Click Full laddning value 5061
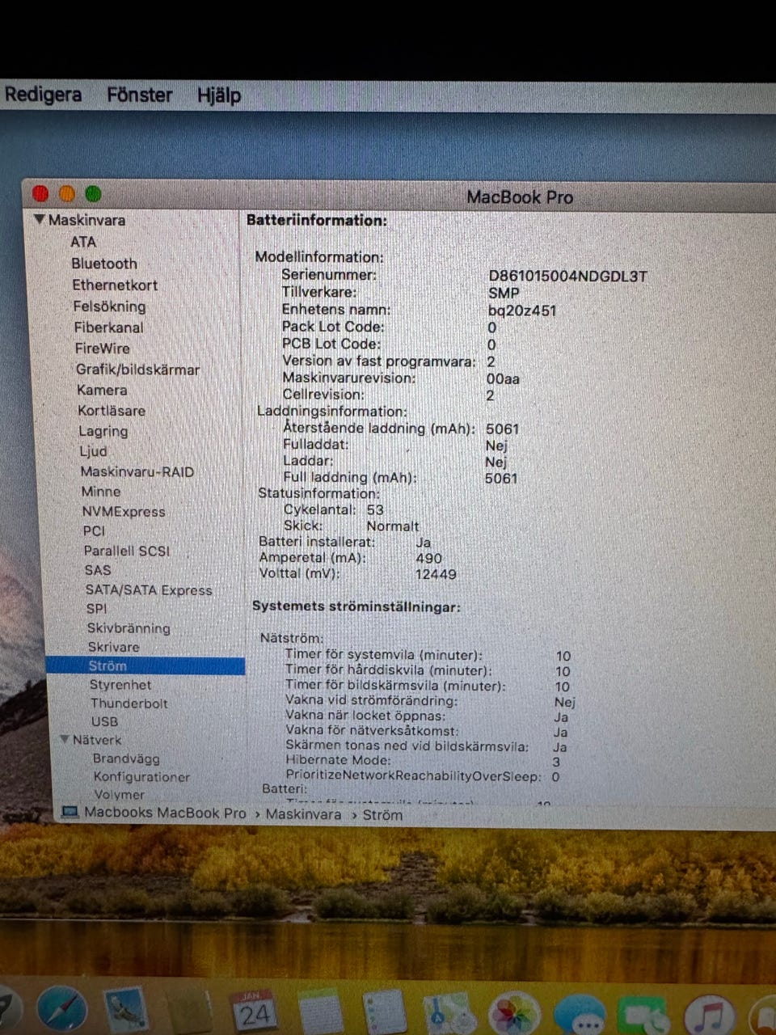The height and width of the screenshot is (1035, 776). [x=501, y=479]
